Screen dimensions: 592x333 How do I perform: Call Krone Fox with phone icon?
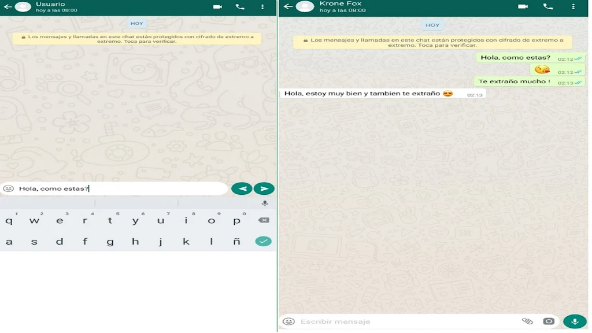pyautogui.click(x=548, y=6)
